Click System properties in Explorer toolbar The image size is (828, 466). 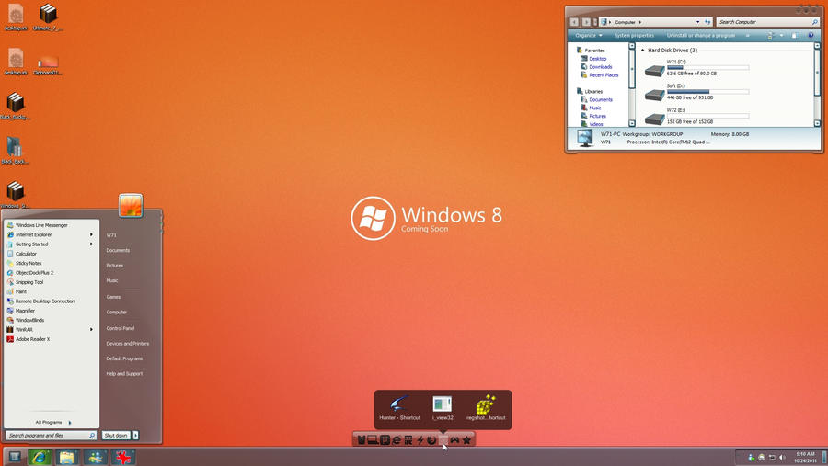[x=634, y=35]
